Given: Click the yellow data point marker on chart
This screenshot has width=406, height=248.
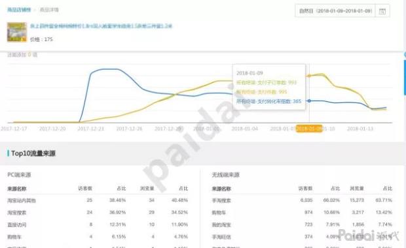Looking at the screenshot, I should [309, 76].
